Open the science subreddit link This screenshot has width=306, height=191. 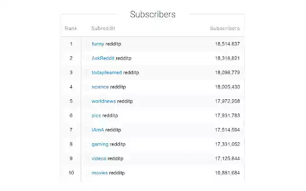[x=100, y=87]
